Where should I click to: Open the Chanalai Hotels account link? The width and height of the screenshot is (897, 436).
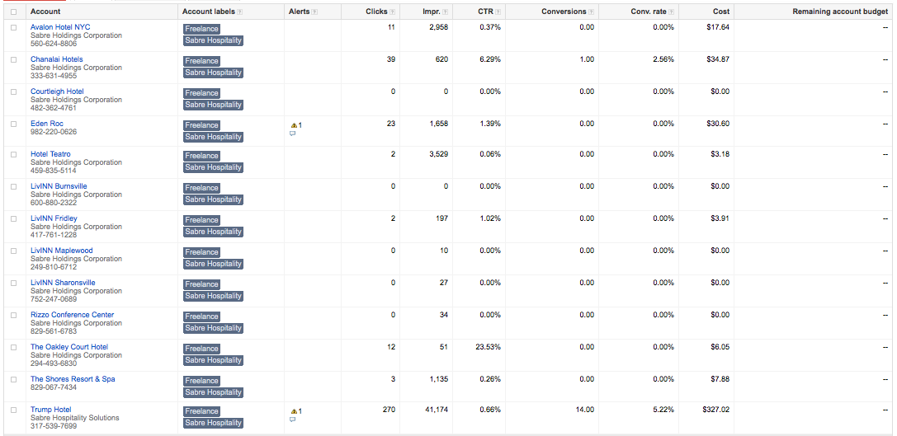(x=57, y=59)
